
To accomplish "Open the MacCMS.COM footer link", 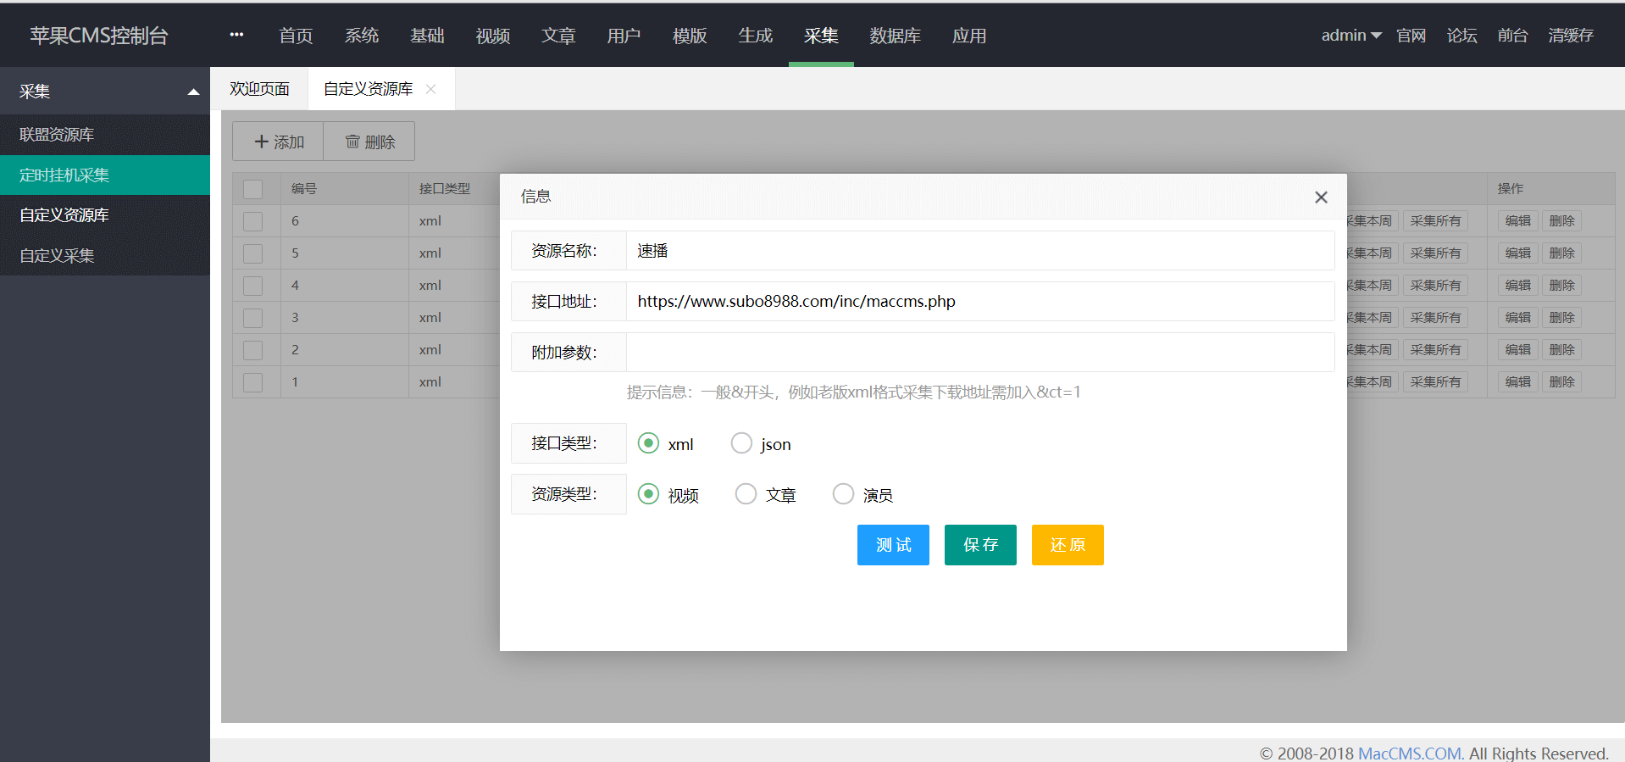I will point(1410,753).
